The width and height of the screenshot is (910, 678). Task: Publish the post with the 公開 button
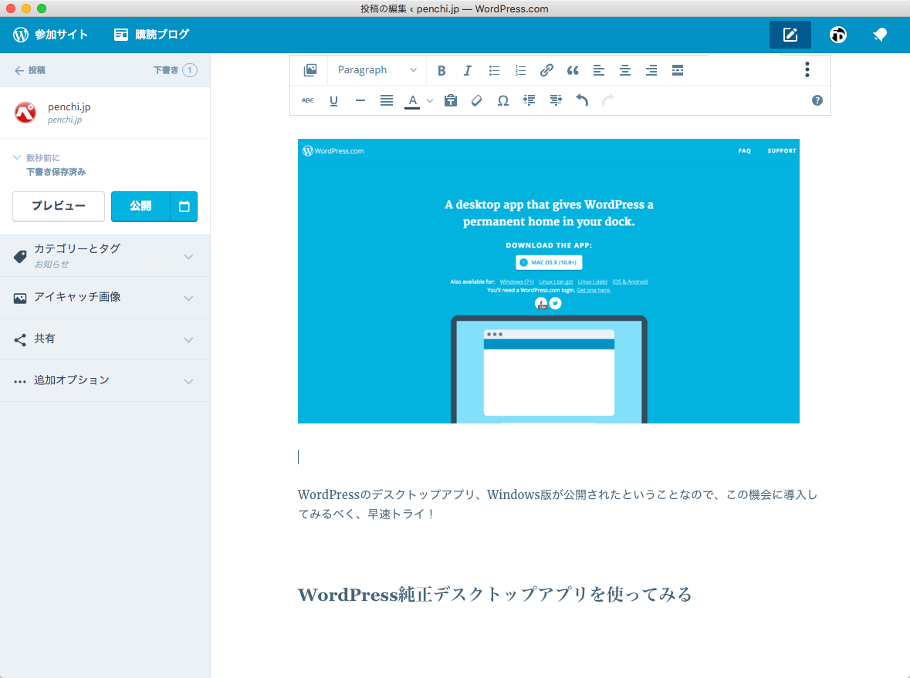pos(139,206)
